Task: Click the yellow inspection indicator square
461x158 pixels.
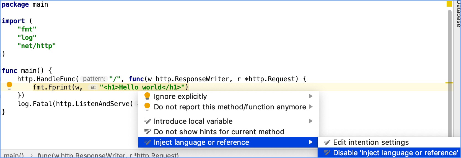Action: [x=449, y=4]
